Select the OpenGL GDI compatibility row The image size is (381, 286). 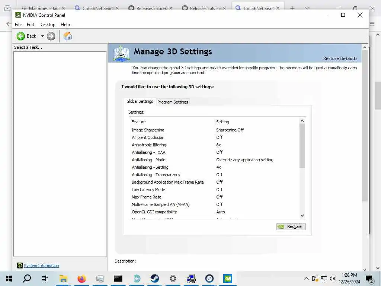tap(214, 212)
